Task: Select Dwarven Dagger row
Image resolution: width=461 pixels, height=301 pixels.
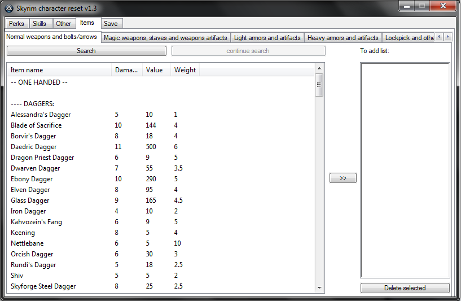Action: click(161, 168)
